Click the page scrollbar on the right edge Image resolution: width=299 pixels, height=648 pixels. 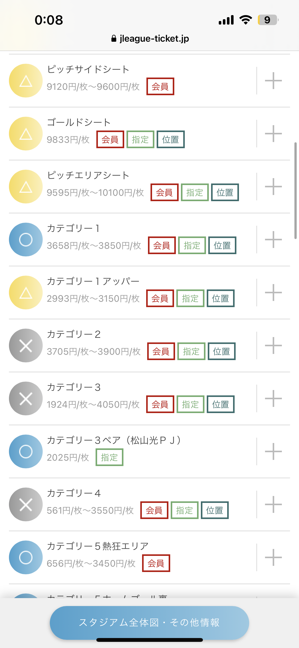point(295,191)
